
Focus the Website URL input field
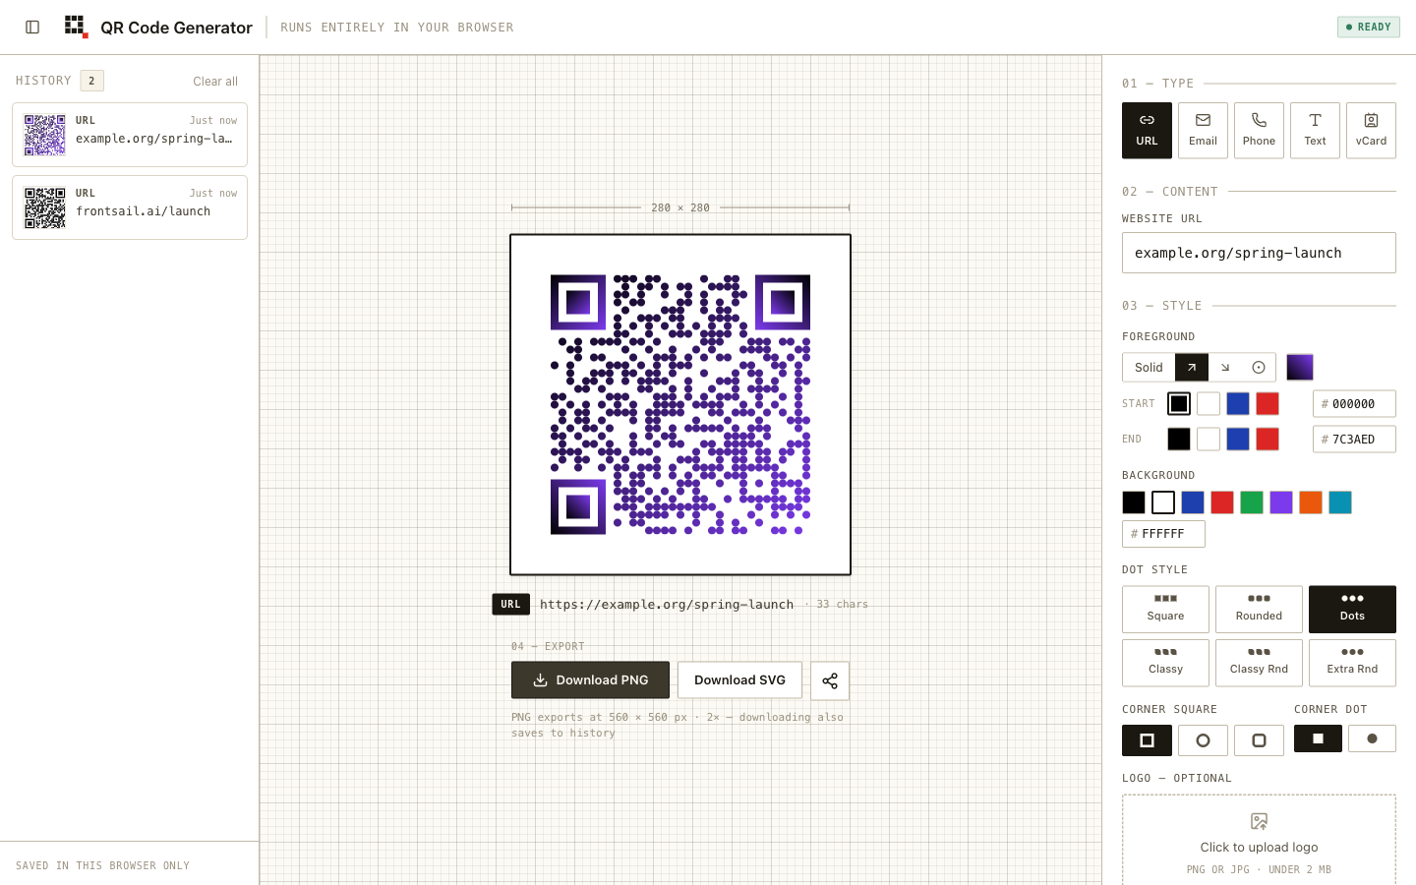[x=1259, y=253]
